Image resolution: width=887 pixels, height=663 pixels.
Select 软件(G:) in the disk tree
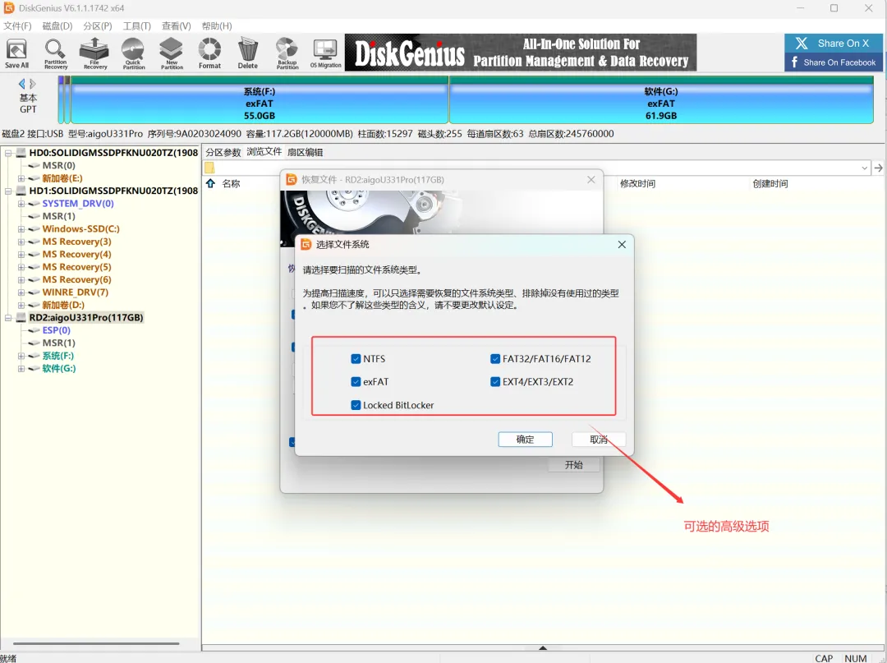59,368
